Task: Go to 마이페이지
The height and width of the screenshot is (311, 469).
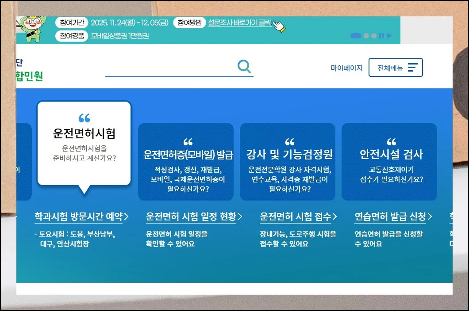Action: [x=346, y=68]
